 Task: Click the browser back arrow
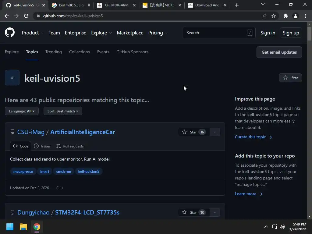point(7,16)
